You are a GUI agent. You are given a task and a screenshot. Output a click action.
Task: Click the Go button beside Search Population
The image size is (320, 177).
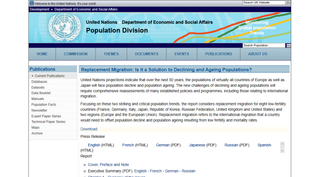coord(288,46)
